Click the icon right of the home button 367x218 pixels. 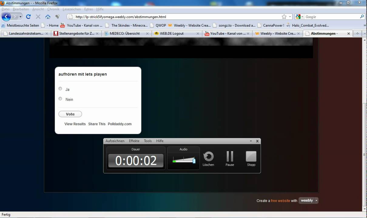coord(57,17)
